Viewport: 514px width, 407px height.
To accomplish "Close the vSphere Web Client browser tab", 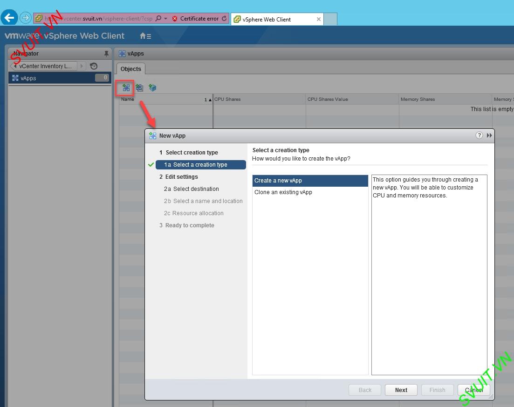I will [318, 19].
